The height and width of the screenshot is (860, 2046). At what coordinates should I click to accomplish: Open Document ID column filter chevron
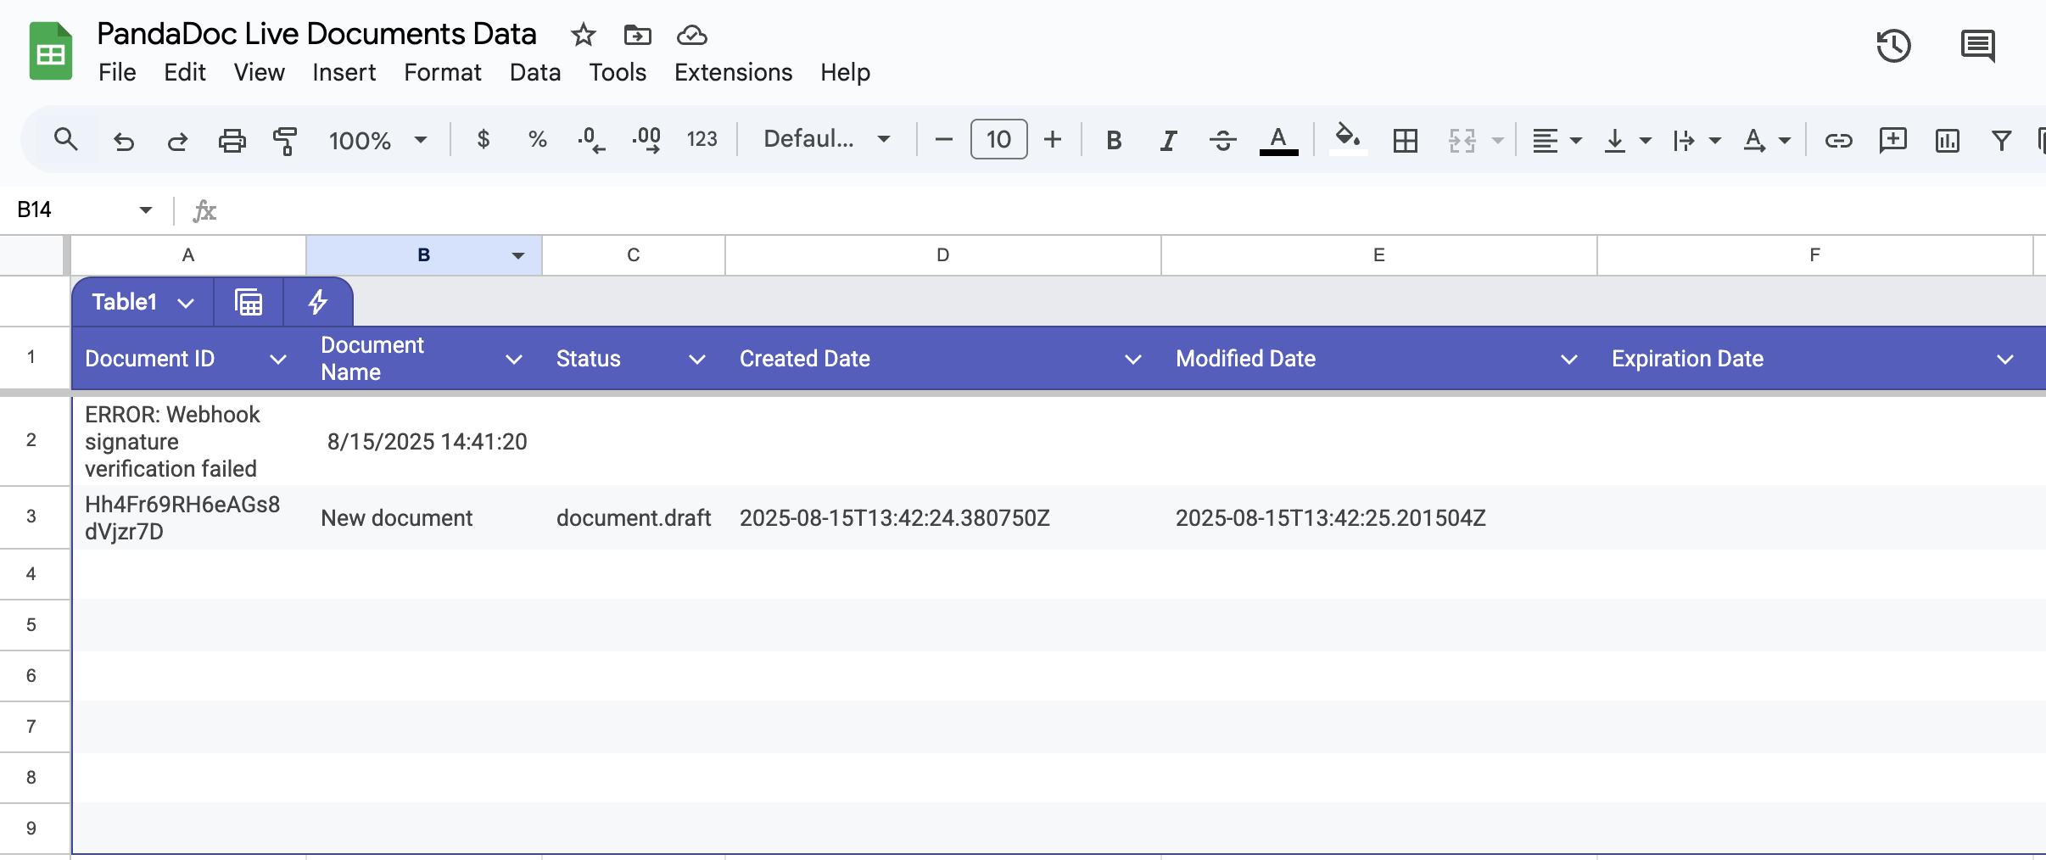pos(277,360)
